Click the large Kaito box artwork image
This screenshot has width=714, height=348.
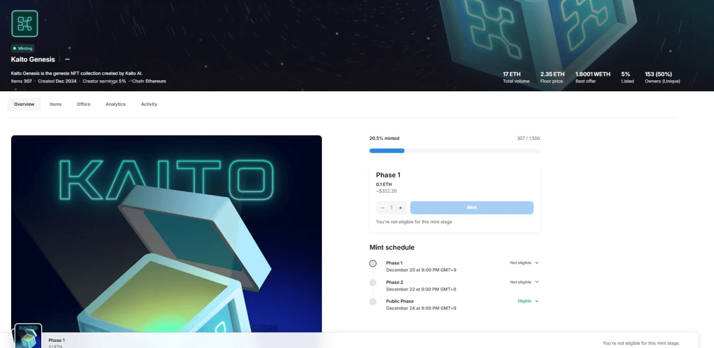click(166, 234)
